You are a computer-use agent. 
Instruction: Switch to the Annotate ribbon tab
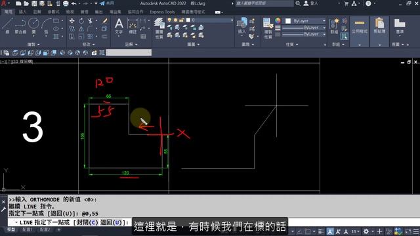point(37,12)
